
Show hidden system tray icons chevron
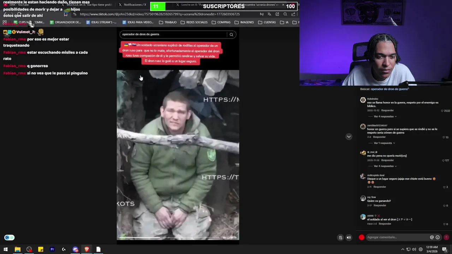(403, 249)
